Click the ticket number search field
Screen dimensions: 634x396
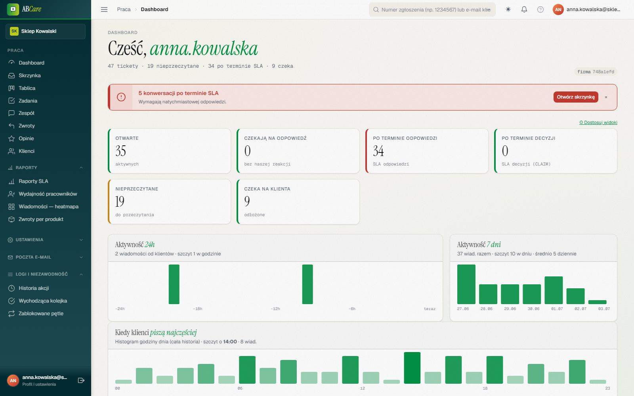(x=432, y=10)
